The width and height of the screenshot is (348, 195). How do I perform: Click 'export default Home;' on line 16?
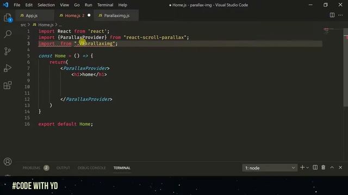coord(66,124)
